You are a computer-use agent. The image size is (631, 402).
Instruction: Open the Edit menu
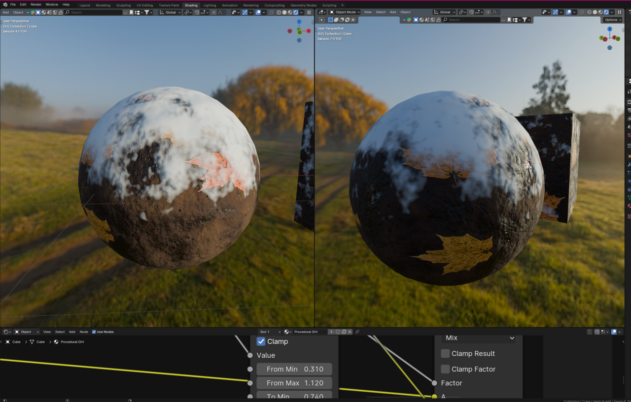click(23, 4)
